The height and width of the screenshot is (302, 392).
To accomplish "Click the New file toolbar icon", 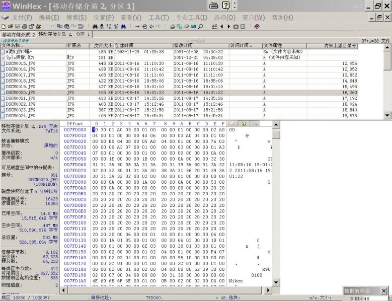I will 4,26.
